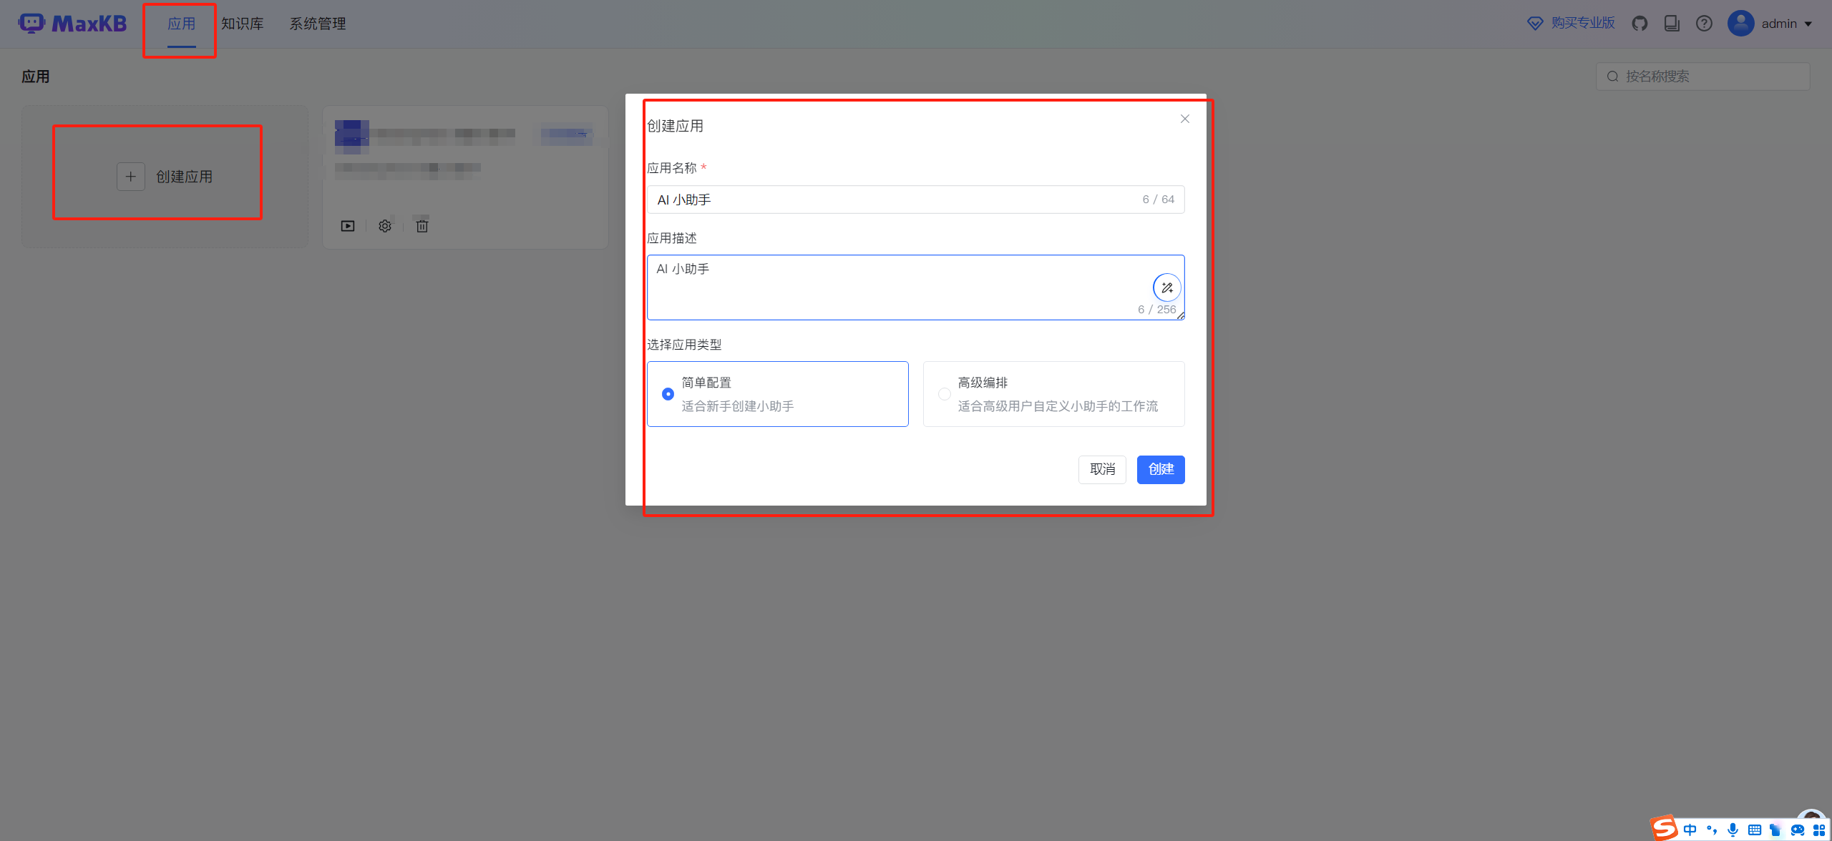The height and width of the screenshot is (841, 1832).
Task: Open the MaxKB GitHub icon
Action: (x=1639, y=23)
